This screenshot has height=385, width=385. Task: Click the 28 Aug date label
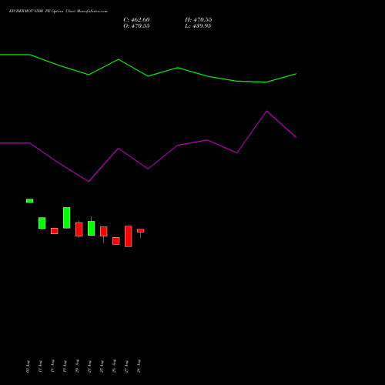click(139, 367)
